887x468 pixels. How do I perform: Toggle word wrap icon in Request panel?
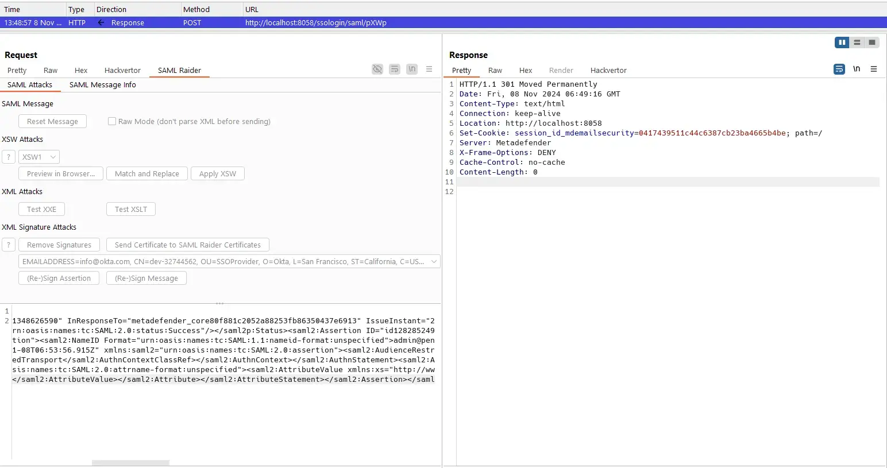(x=395, y=69)
